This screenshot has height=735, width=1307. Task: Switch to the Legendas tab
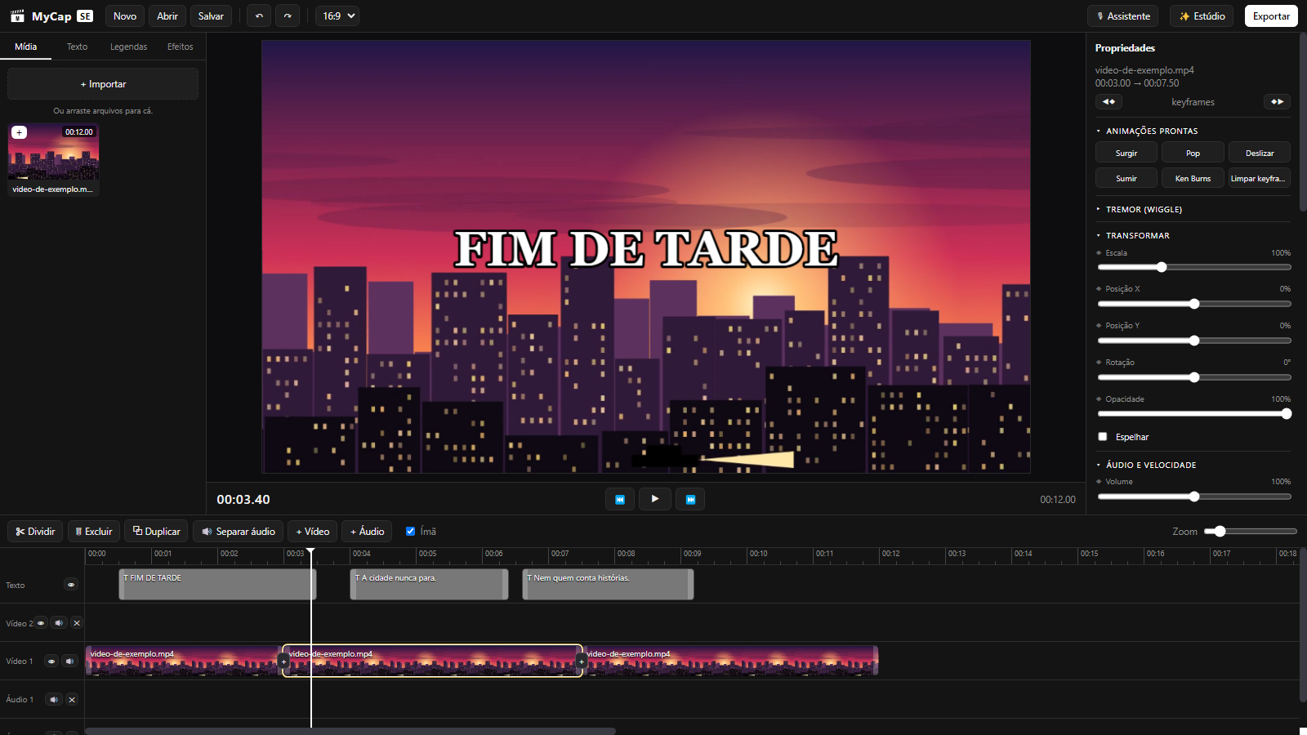(x=129, y=47)
